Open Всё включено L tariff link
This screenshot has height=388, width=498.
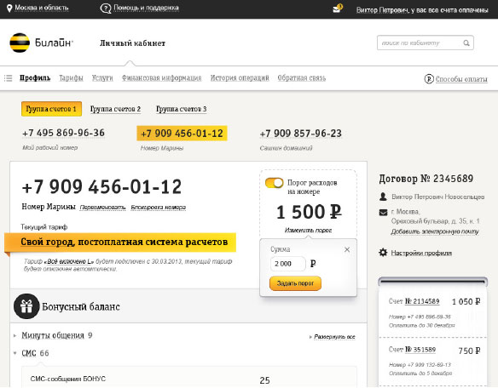[x=69, y=261]
